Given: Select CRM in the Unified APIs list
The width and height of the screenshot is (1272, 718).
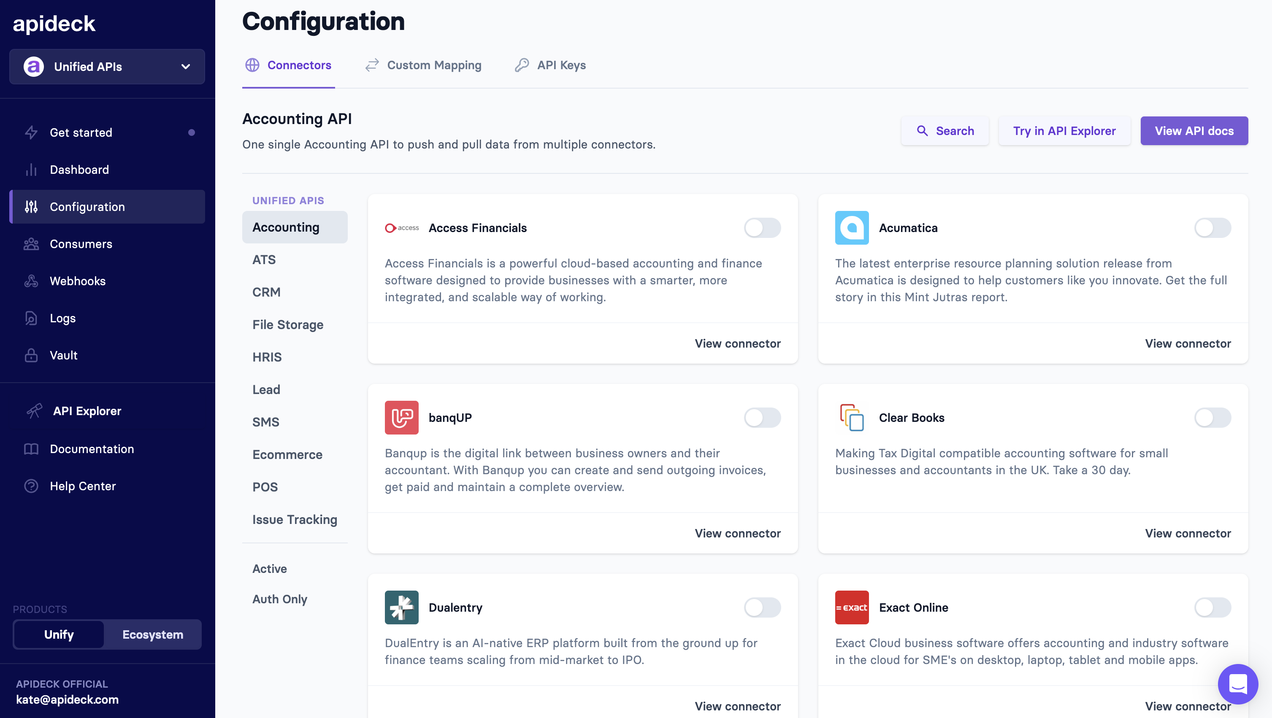Looking at the screenshot, I should point(266,292).
